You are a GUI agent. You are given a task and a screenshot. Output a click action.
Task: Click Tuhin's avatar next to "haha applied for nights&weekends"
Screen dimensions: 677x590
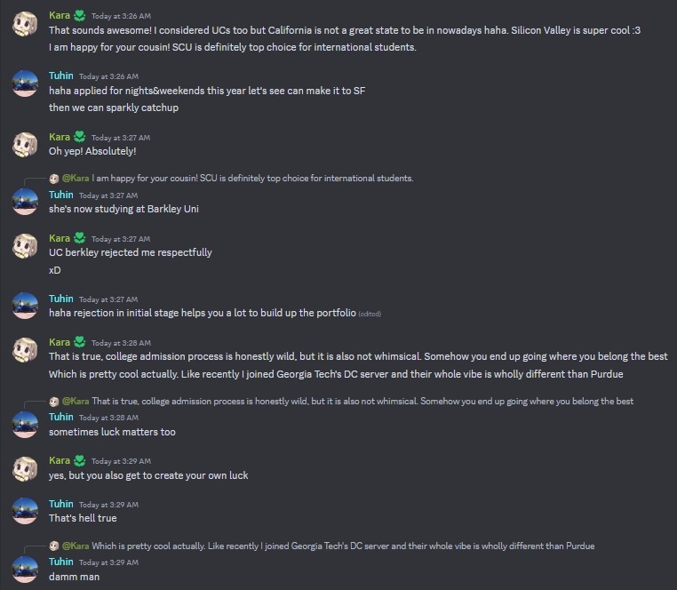pos(25,84)
